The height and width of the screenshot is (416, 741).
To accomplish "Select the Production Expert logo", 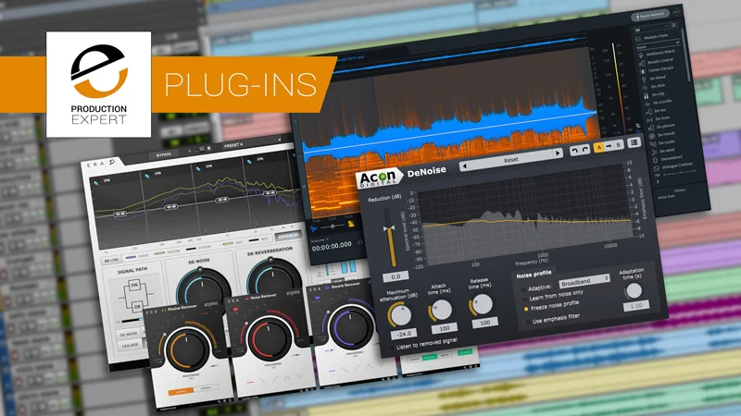I will pos(99,84).
